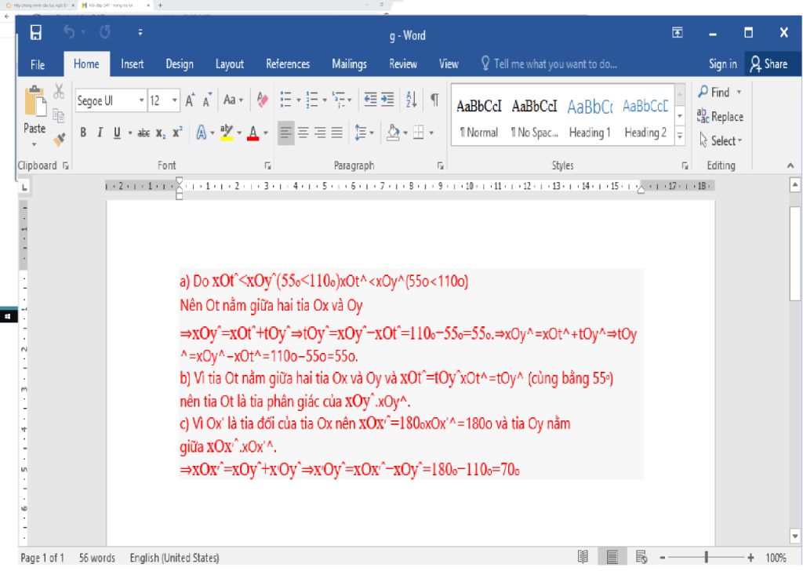
Task: Click the Sort A-Z icon
Action: click(x=411, y=100)
